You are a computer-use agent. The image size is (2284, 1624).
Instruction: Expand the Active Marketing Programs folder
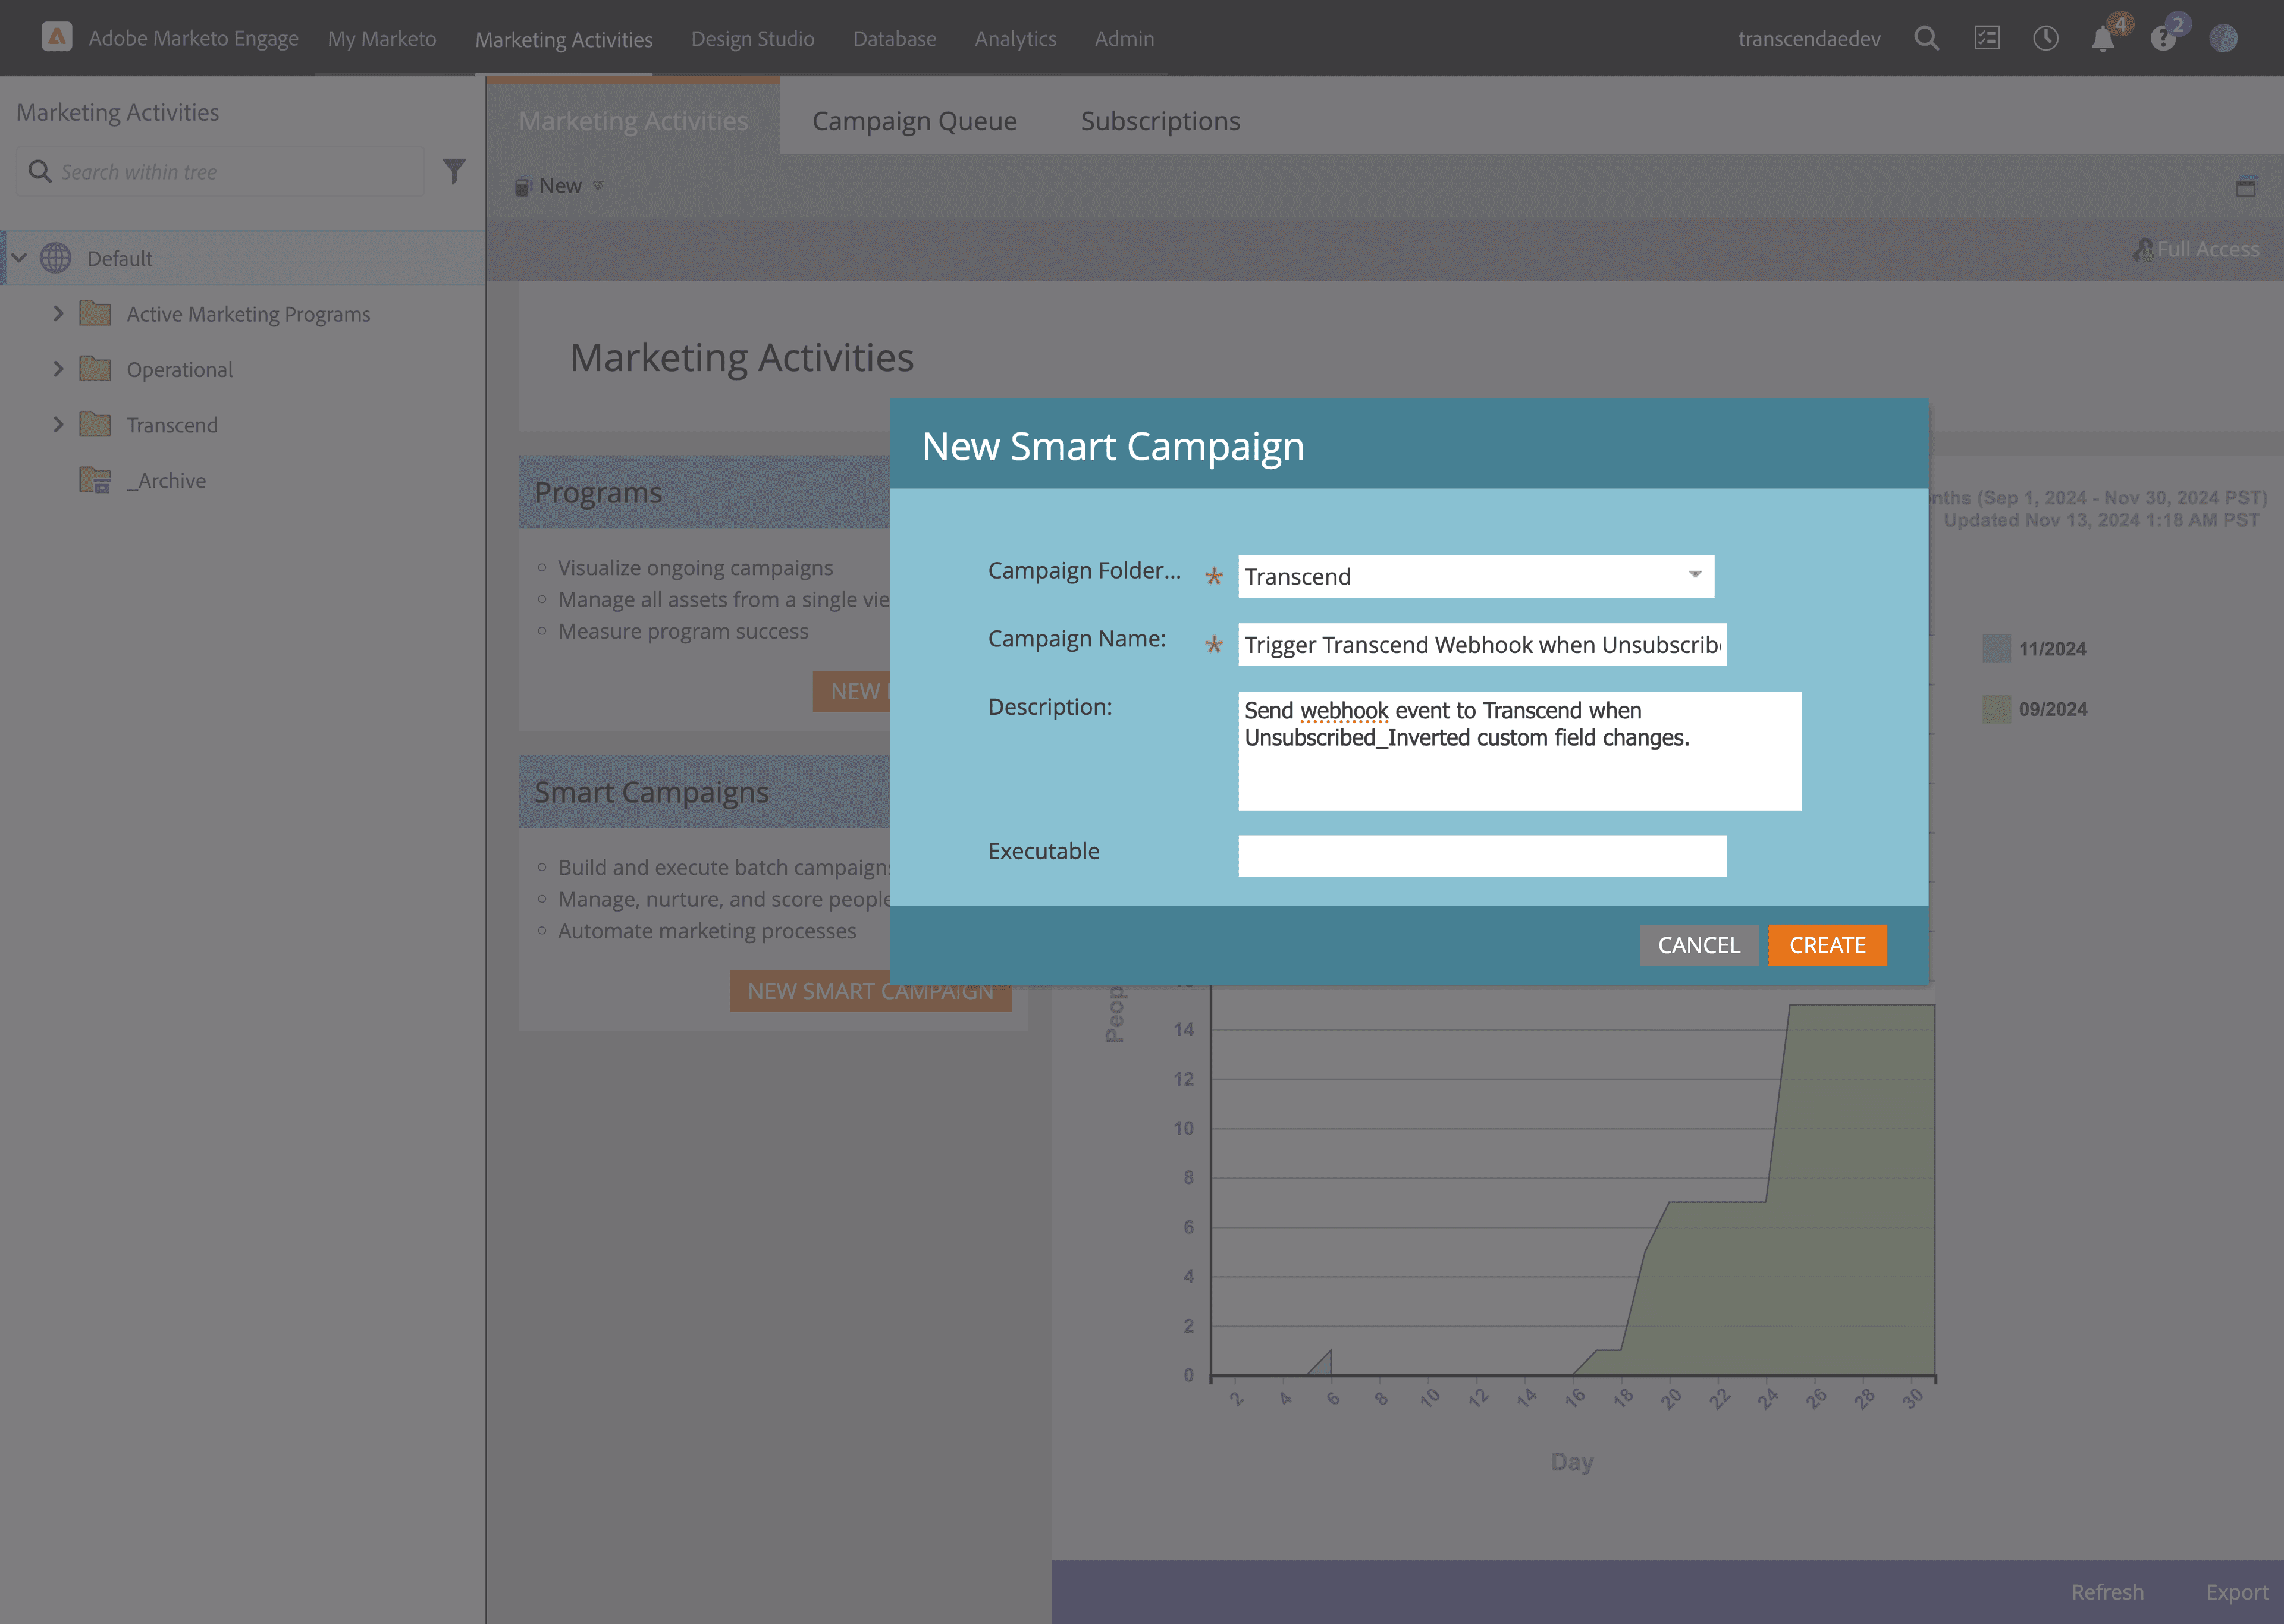pos(58,313)
